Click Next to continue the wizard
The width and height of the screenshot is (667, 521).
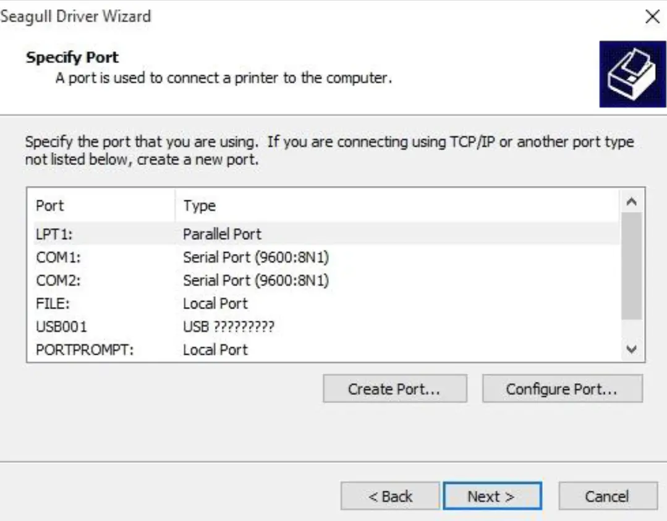[x=492, y=496]
